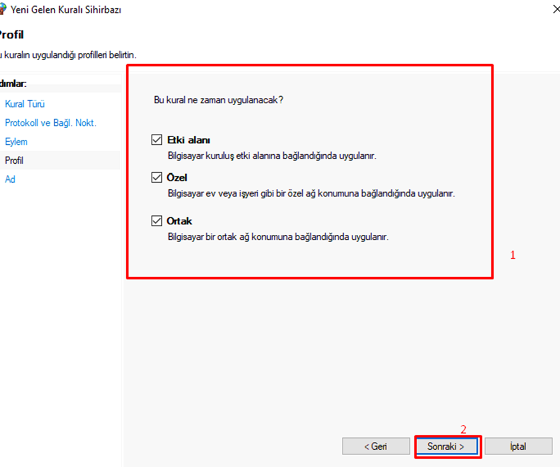The width and height of the screenshot is (560, 467).
Task: Uncheck the Etki alanı checkbox
Action: coord(157,140)
